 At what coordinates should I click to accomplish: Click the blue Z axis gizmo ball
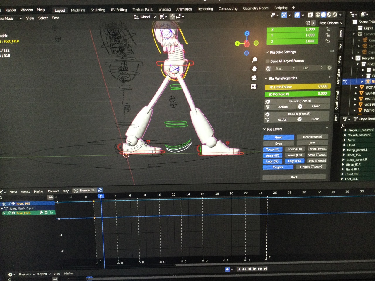[x=247, y=34]
